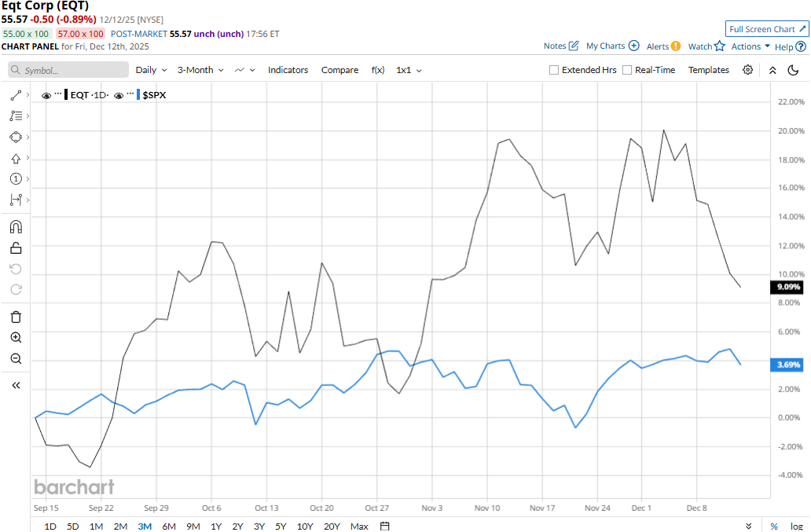This screenshot has height=532, width=811.
Task: Open Help question mark
Action: click(x=801, y=46)
